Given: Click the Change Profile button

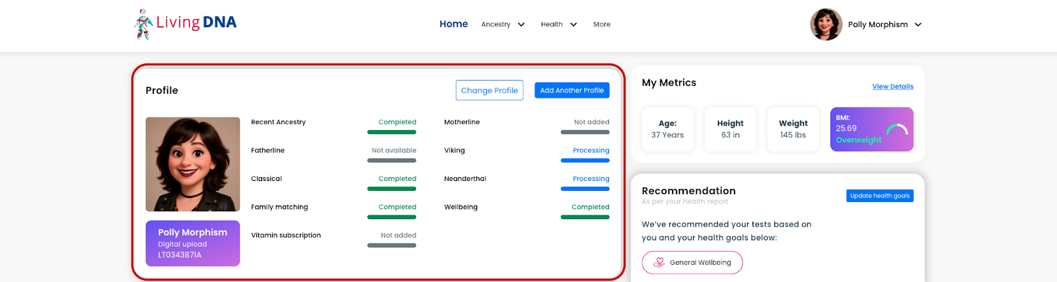Looking at the screenshot, I should (x=490, y=90).
